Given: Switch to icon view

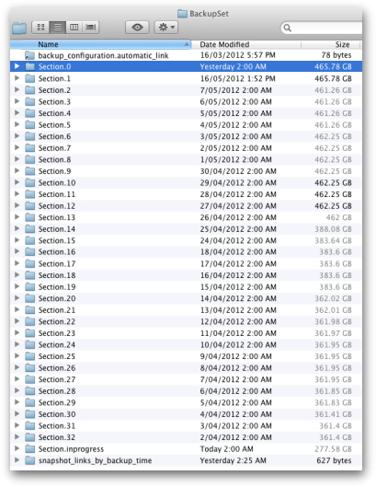Looking at the screenshot, I should point(40,28).
